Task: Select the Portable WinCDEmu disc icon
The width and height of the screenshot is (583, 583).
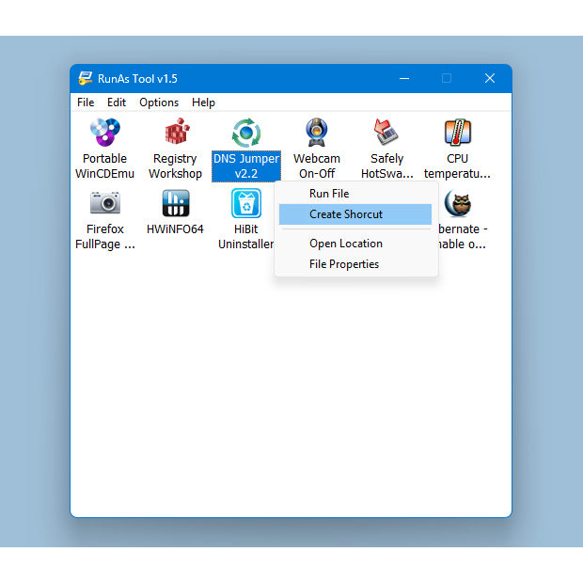Action: point(105,132)
